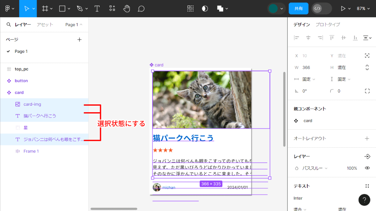Switch to the アセット tab

point(45,24)
